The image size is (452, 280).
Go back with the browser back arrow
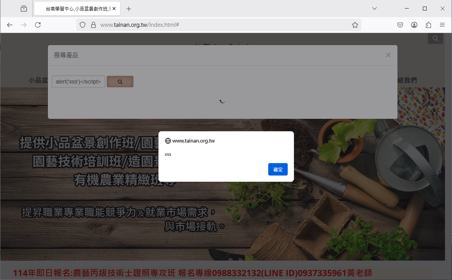pyautogui.click(x=10, y=25)
